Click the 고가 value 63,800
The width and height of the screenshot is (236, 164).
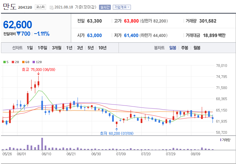[x=131, y=21]
